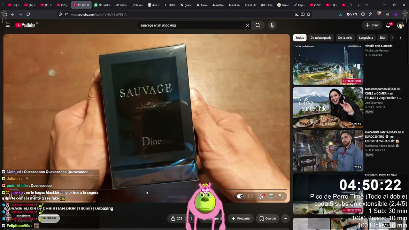Screen dimensions: 409x230
Task: Switch to the taza Google browser tab
Action: [283, 5]
